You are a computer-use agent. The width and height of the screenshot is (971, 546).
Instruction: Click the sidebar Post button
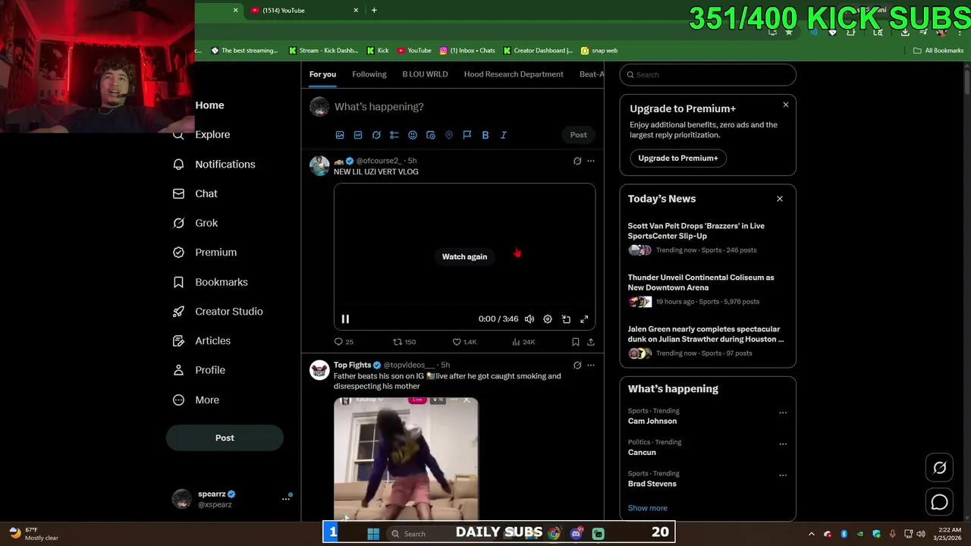click(225, 438)
